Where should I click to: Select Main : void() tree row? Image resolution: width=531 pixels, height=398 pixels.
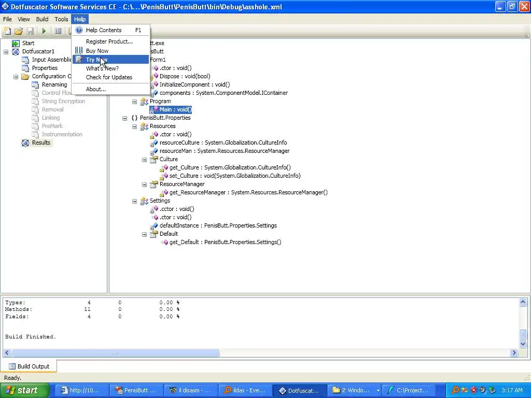point(171,110)
